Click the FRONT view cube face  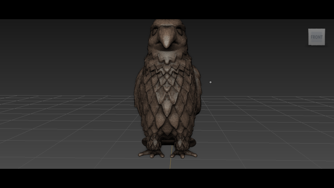click(316, 37)
